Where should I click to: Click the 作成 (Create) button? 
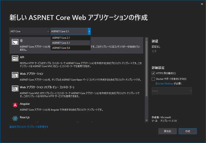187,131
